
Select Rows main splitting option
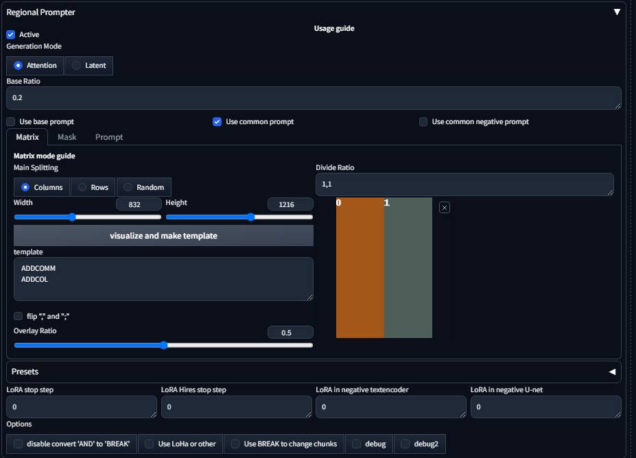93,187
